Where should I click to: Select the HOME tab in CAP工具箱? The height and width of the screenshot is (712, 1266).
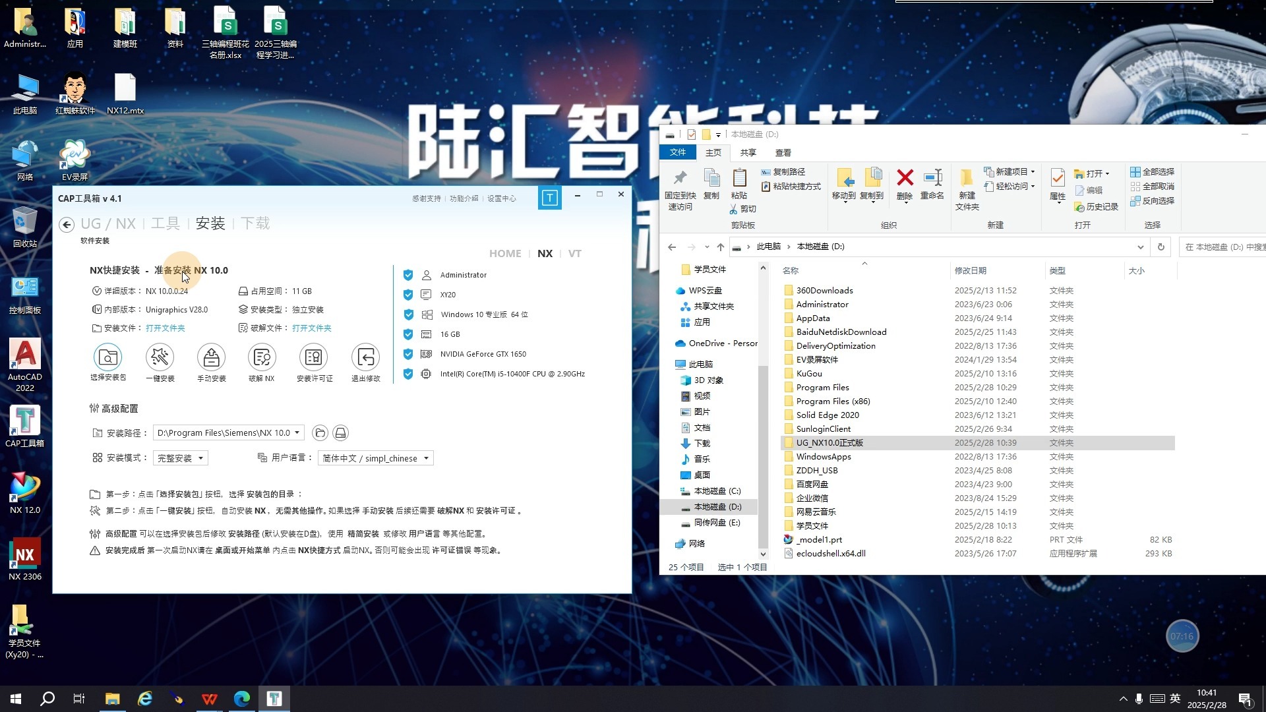(505, 253)
